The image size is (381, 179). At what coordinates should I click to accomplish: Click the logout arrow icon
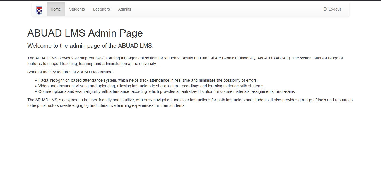tap(325, 9)
